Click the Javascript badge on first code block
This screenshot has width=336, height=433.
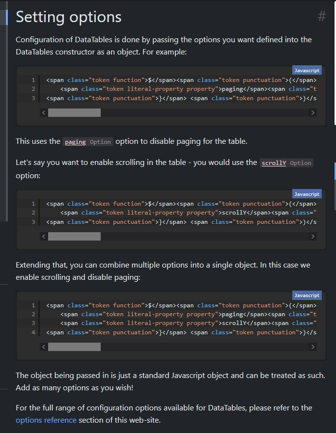point(307,71)
